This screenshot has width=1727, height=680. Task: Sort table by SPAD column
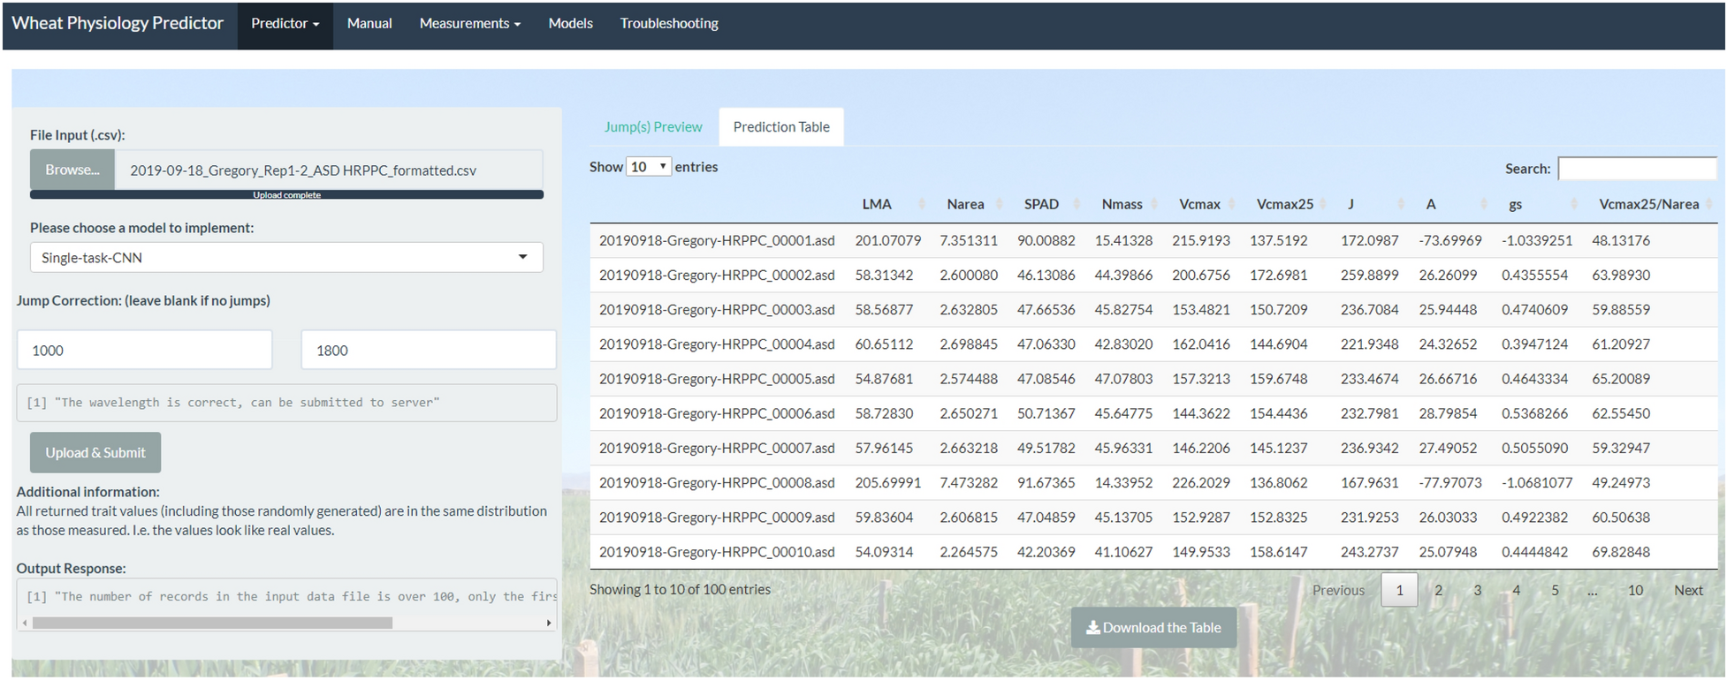click(1048, 204)
